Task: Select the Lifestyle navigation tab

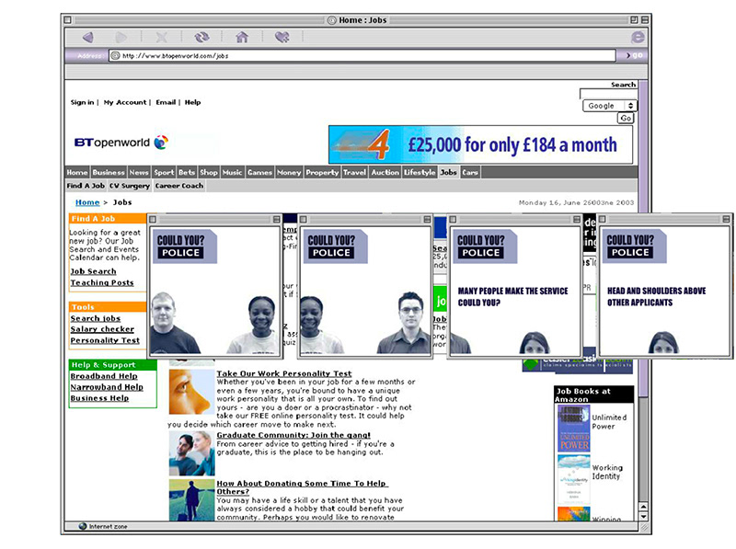Action: coord(420,172)
